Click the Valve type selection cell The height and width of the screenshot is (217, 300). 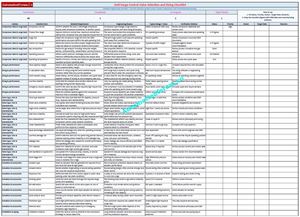tap(42, 99)
